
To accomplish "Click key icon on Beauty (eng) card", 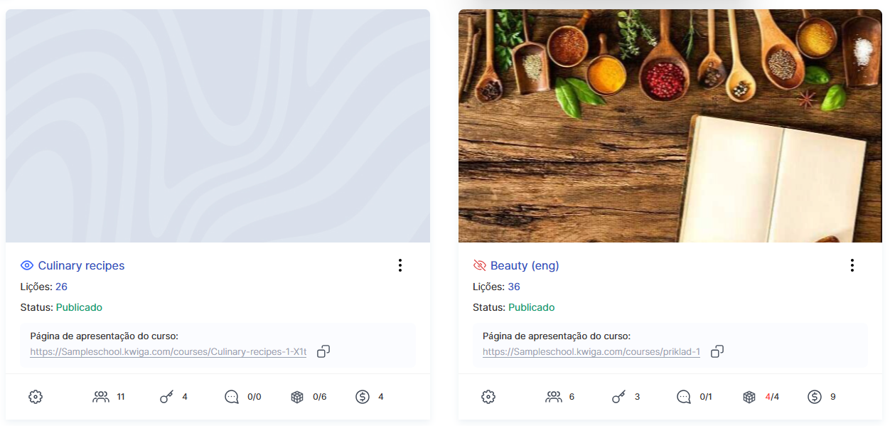I will tap(618, 397).
